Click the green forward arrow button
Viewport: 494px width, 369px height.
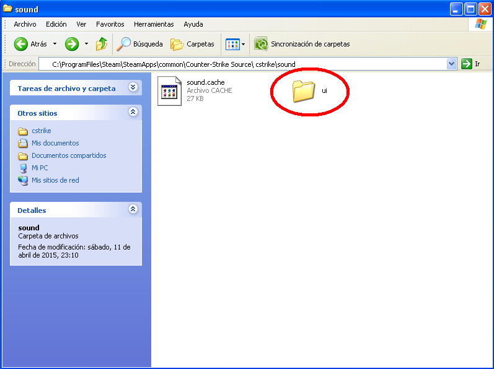pos(72,44)
